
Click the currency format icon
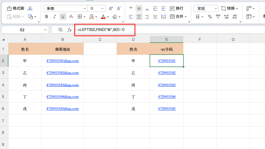point(198,17)
